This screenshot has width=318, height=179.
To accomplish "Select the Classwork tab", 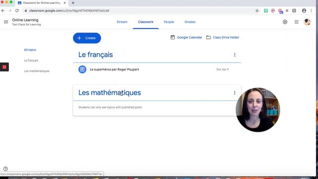I will (146, 22).
